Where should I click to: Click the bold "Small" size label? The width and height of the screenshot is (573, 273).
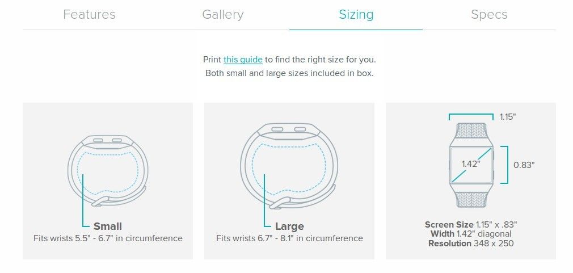point(108,226)
